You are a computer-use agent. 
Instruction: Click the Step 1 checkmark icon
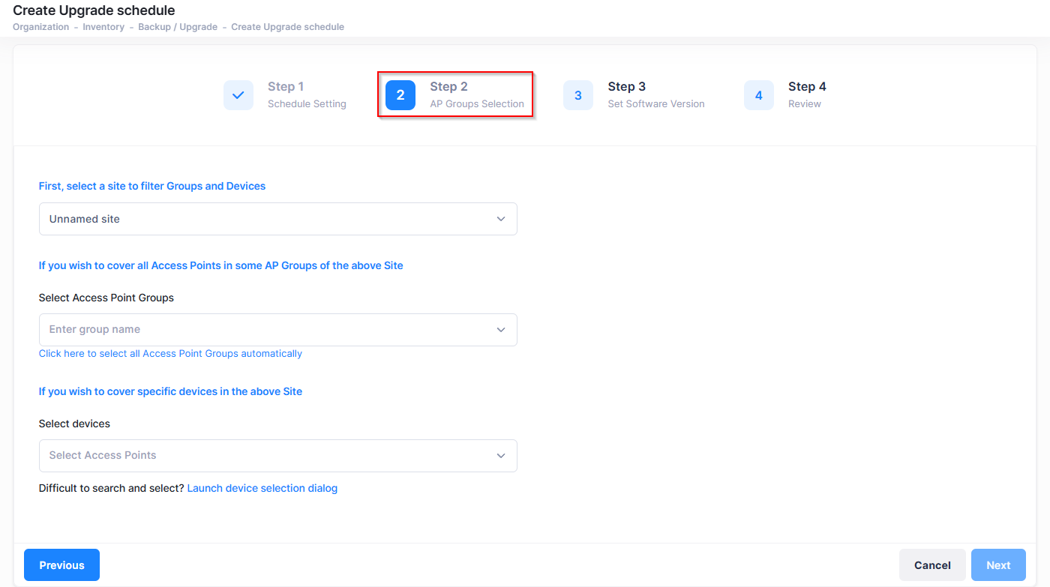pos(238,95)
